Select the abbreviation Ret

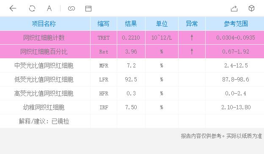coord(104,52)
